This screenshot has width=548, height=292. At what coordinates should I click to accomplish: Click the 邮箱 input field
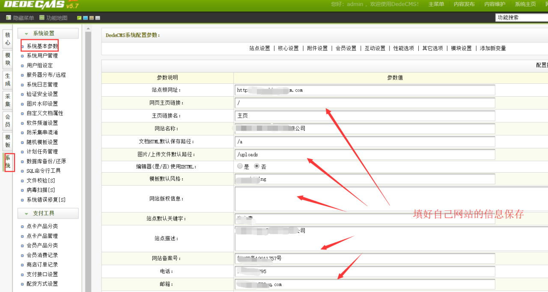point(365,284)
